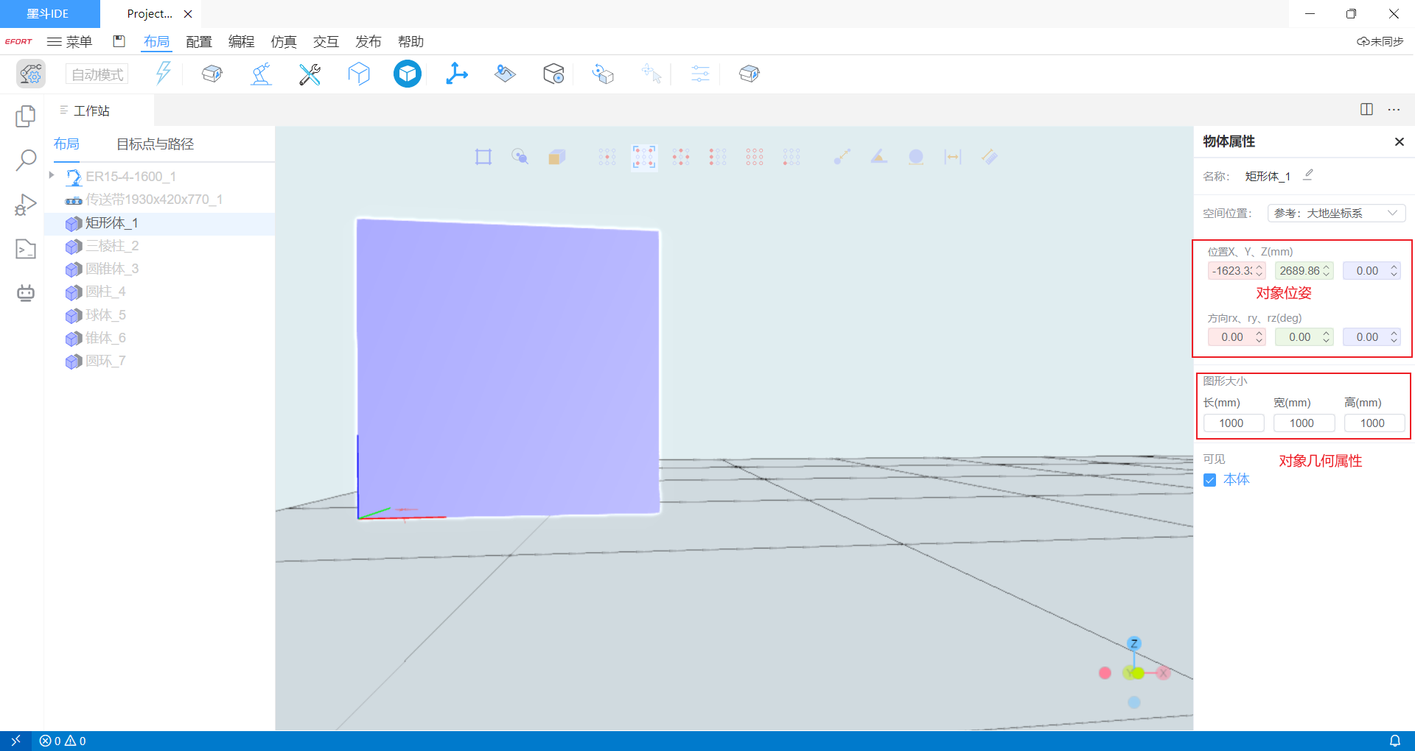Image resolution: width=1415 pixels, height=751 pixels.
Task: Click the notification bell in status bar
Action: coord(1394,741)
